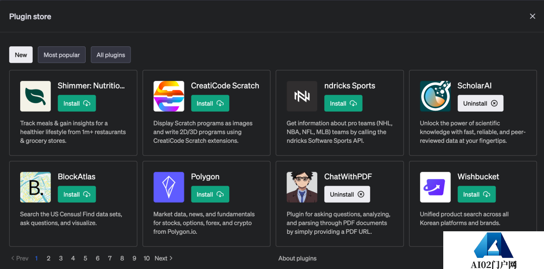Install the Polygon plugin
544x269 pixels.
point(210,195)
